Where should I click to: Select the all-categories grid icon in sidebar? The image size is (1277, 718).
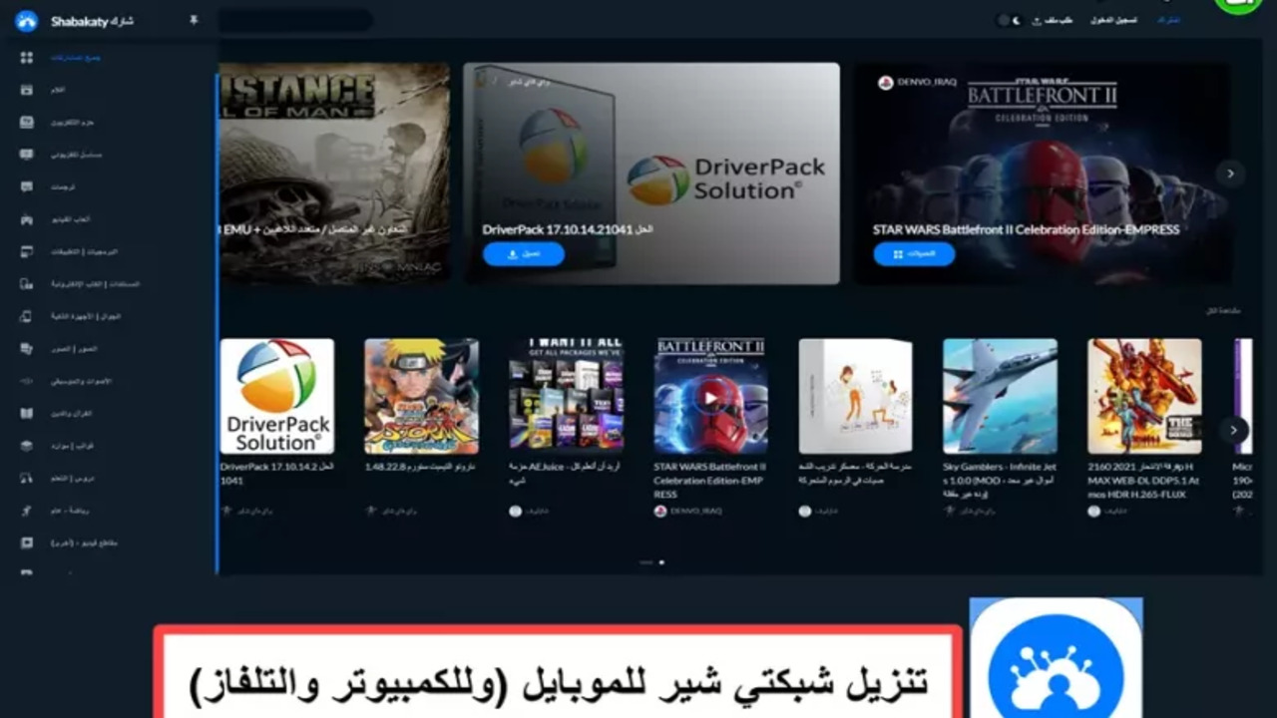[x=27, y=57]
